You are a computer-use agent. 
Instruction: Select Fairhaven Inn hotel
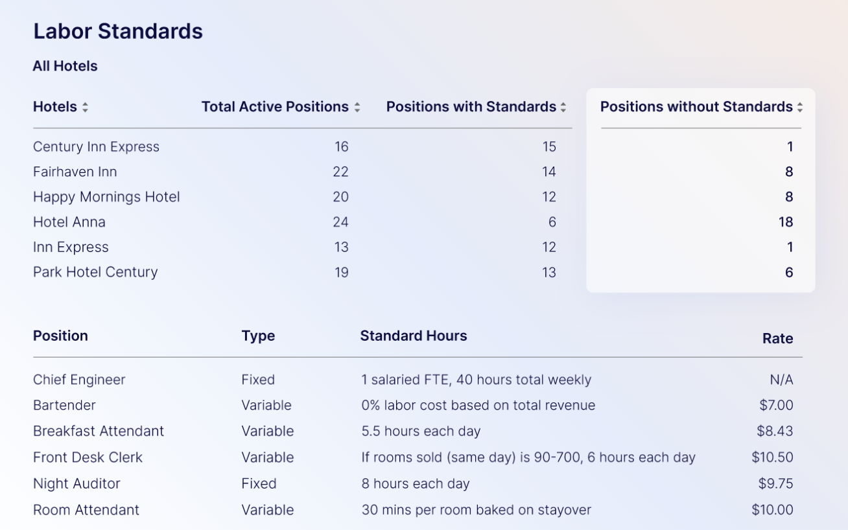pos(75,172)
